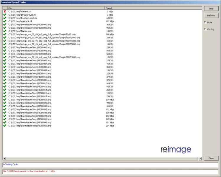Click the 166 KB/s speed for Spt7.cmp
221x177 pixels.
[110, 34]
